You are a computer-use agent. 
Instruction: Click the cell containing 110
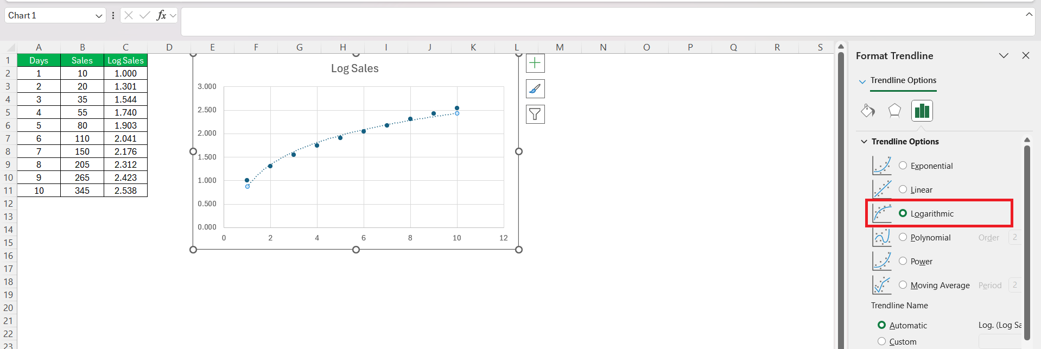tap(82, 138)
